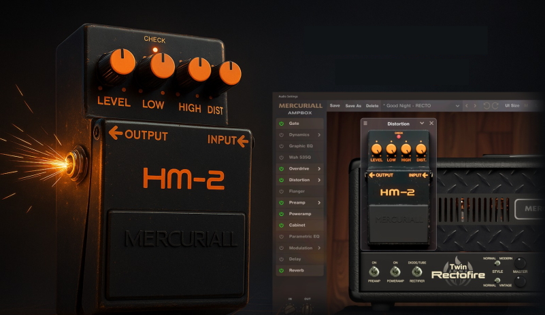Toggle the Distortion power icon in sidebar
Screen dimensions: 545x315
(x=282, y=180)
